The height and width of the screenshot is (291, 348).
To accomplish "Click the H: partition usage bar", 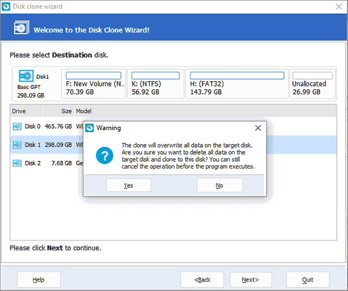I will pyautogui.click(x=237, y=75).
